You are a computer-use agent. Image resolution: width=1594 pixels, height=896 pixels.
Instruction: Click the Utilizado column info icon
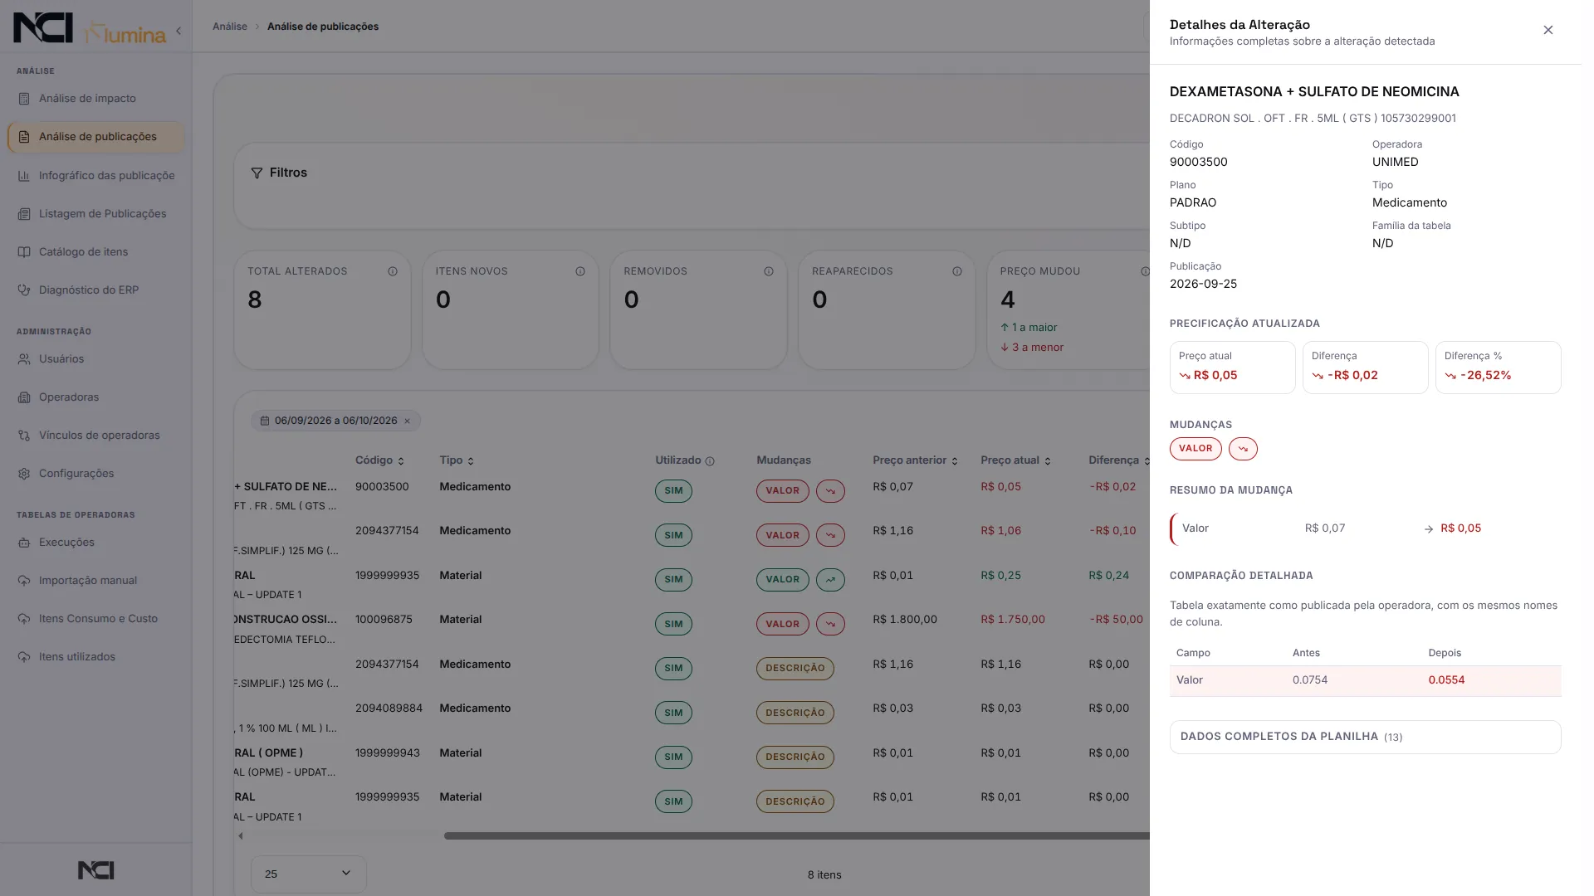coord(710,461)
